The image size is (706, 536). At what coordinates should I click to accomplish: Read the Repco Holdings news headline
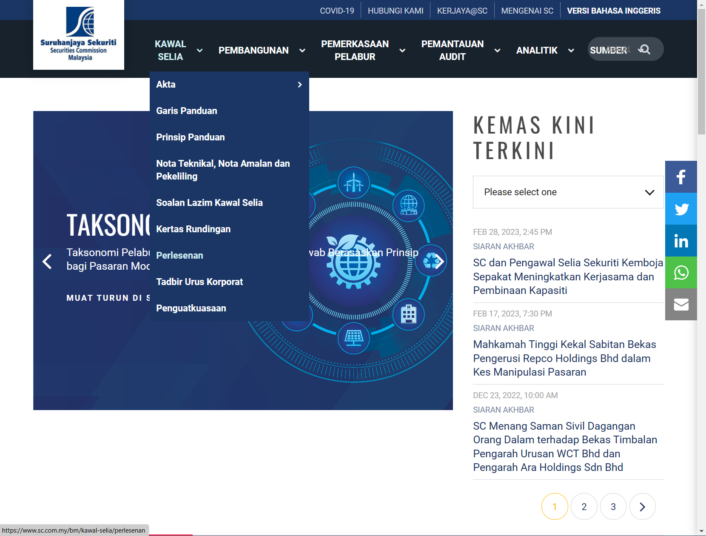(564, 358)
